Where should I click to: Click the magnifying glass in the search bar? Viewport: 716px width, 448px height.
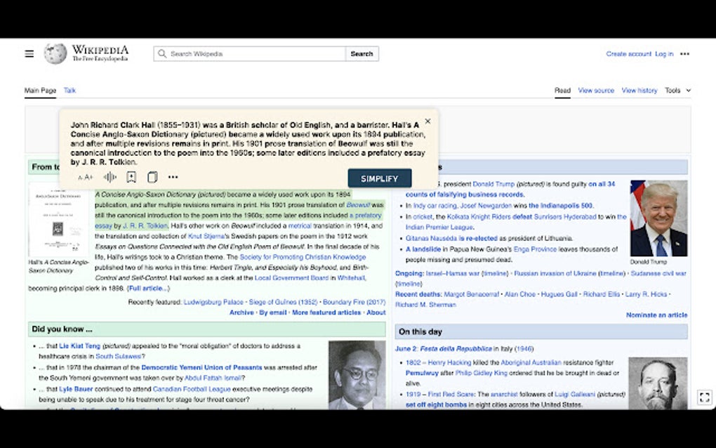click(162, 53)
